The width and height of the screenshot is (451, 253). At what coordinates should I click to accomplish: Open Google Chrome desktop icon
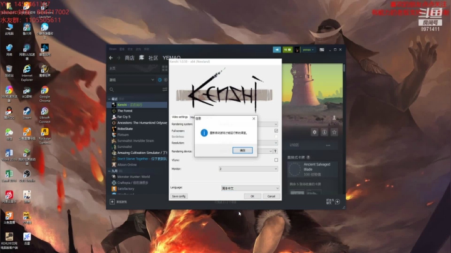(44, 94)
